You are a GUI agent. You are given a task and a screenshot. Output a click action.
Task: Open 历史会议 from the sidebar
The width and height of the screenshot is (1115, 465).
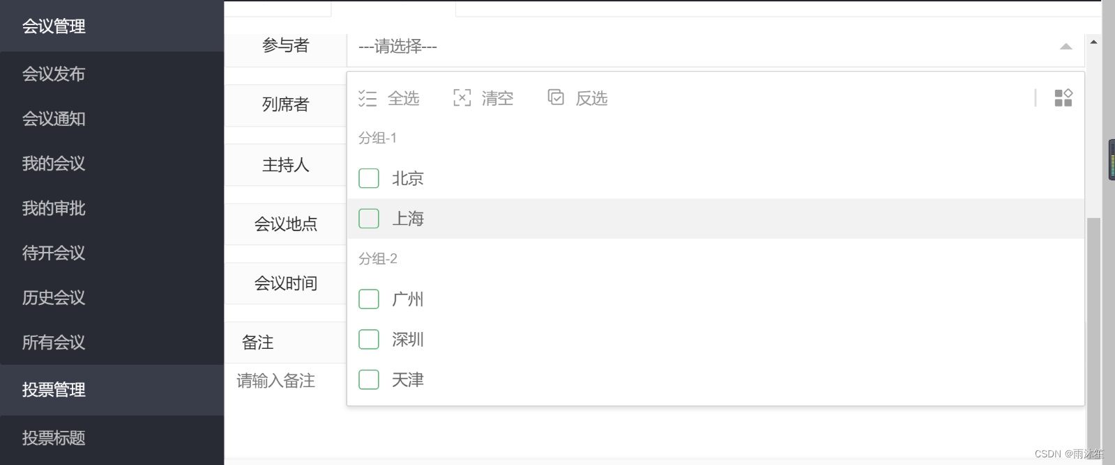tap(54, 298)
